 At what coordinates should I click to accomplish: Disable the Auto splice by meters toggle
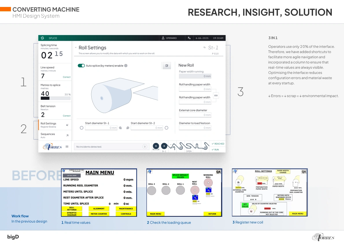click(81, 66)
